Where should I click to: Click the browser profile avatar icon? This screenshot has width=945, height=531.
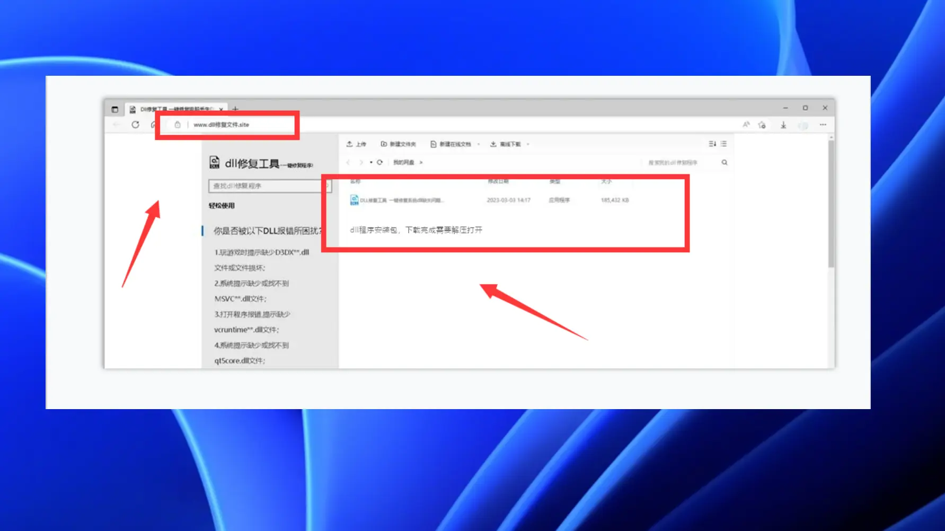tap(803, 126)
